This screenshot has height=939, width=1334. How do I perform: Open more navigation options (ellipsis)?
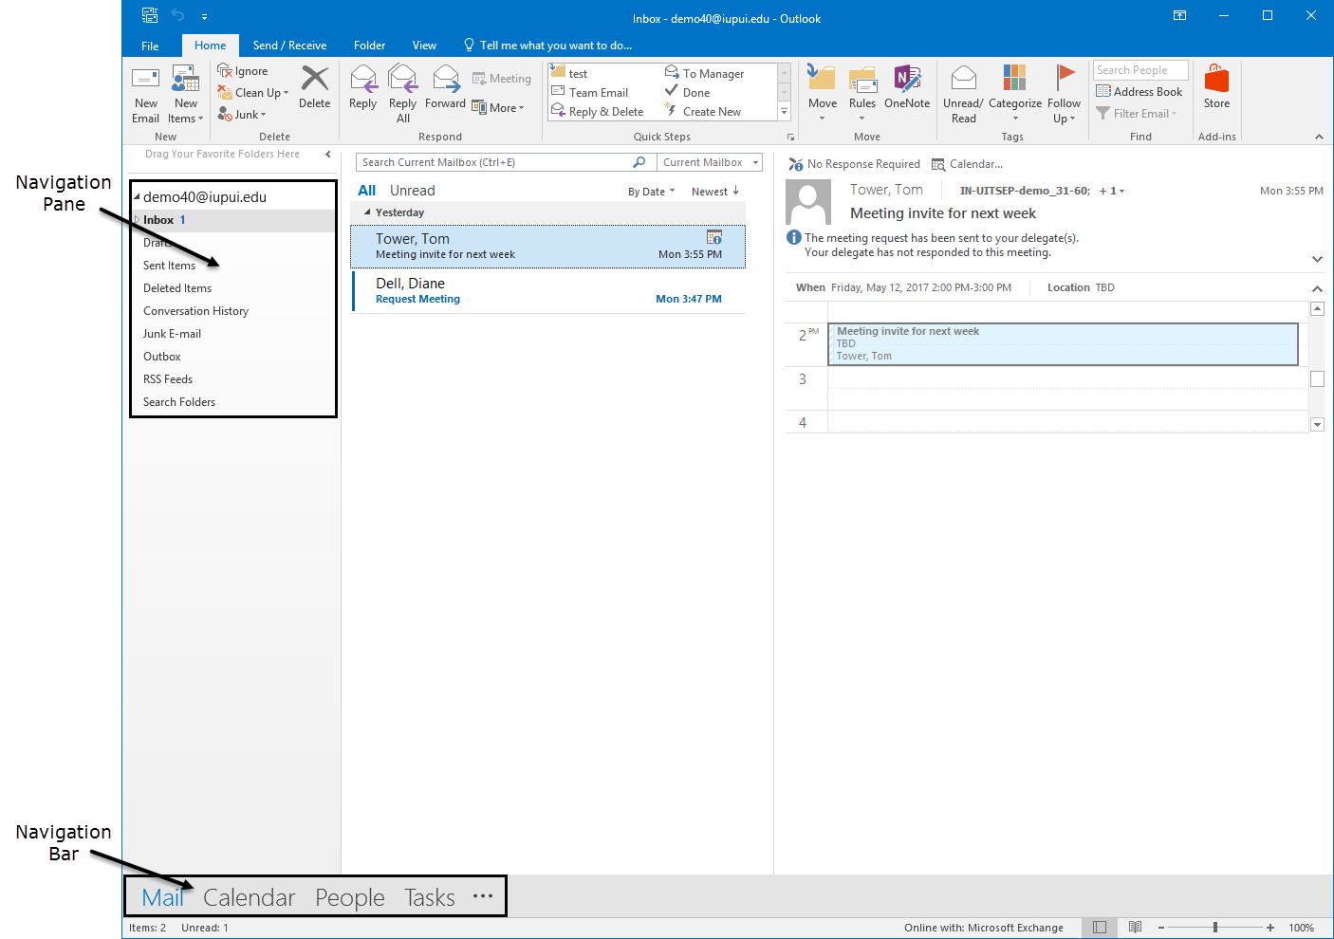(x=483, y=896)
